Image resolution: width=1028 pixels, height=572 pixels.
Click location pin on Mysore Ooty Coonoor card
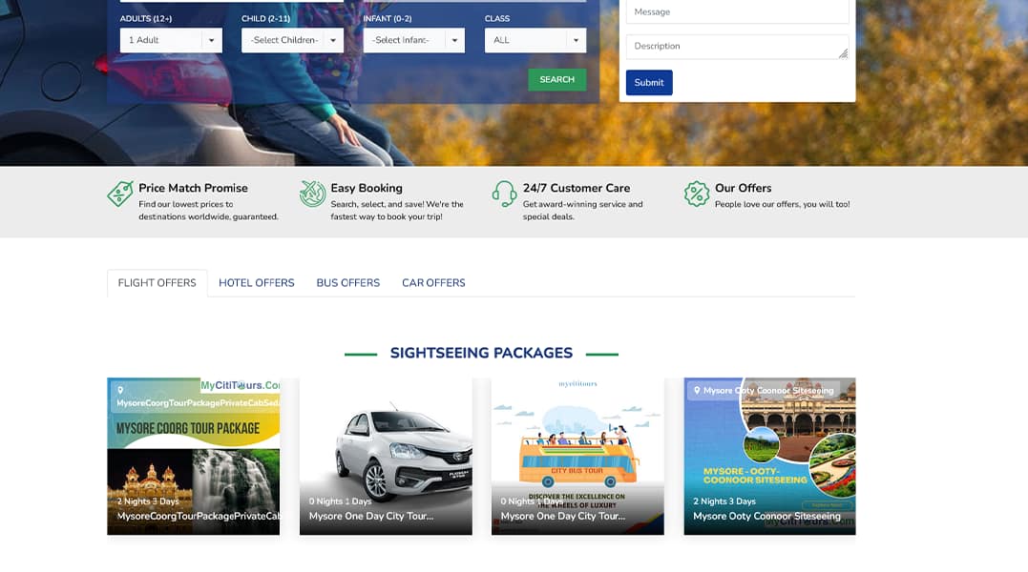click(697, 390)
